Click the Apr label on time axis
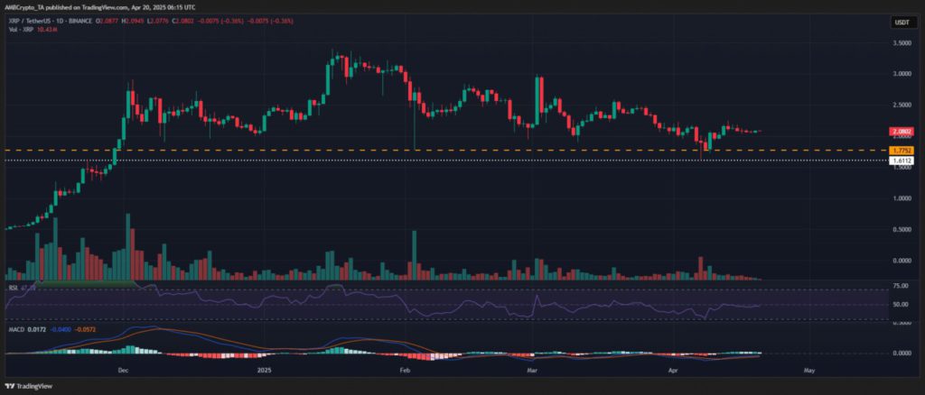The width and height of the screenshot is (925, 395). (674, 371)
